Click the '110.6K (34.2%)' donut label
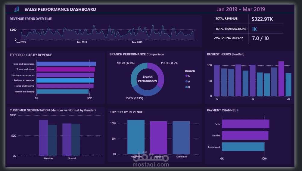This screenshot has width=302, height=171. click(170, 63)
